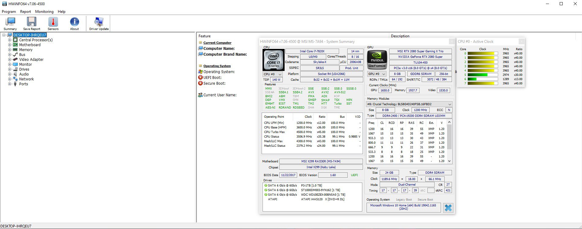Collapse the DESKTOP-IHRQEU7 root node
Image resolution: width=582 pixels, height=229 pixels.
tap(4, 35)
